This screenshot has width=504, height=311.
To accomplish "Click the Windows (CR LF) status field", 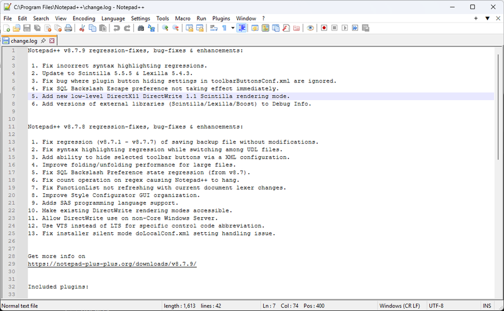I will [400, 306].
